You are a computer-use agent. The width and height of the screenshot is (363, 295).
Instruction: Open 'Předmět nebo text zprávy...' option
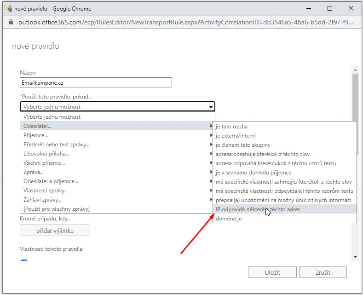point(117,145)
